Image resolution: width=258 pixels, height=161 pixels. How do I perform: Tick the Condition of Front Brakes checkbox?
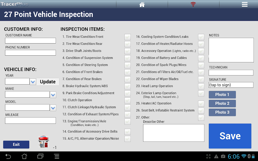pos(127,72)
